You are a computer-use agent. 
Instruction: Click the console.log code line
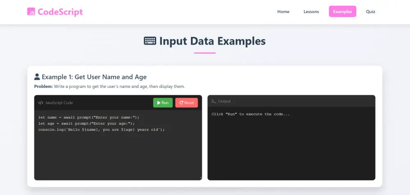[x=101, y=130]
